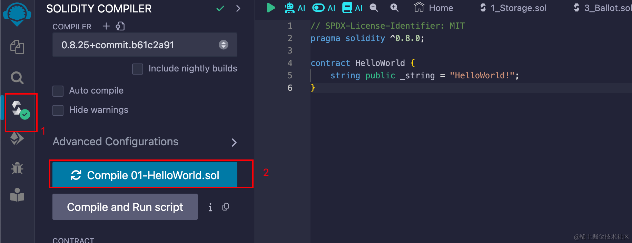This screenshot has height=243, width=632.
Task: Switch to the 1_Storage.sol tab
Action: click(x=513, y=8)
